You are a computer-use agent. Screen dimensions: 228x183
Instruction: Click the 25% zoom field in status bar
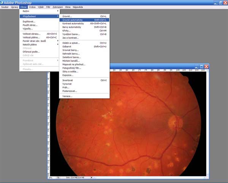click(x=51, y=178)
